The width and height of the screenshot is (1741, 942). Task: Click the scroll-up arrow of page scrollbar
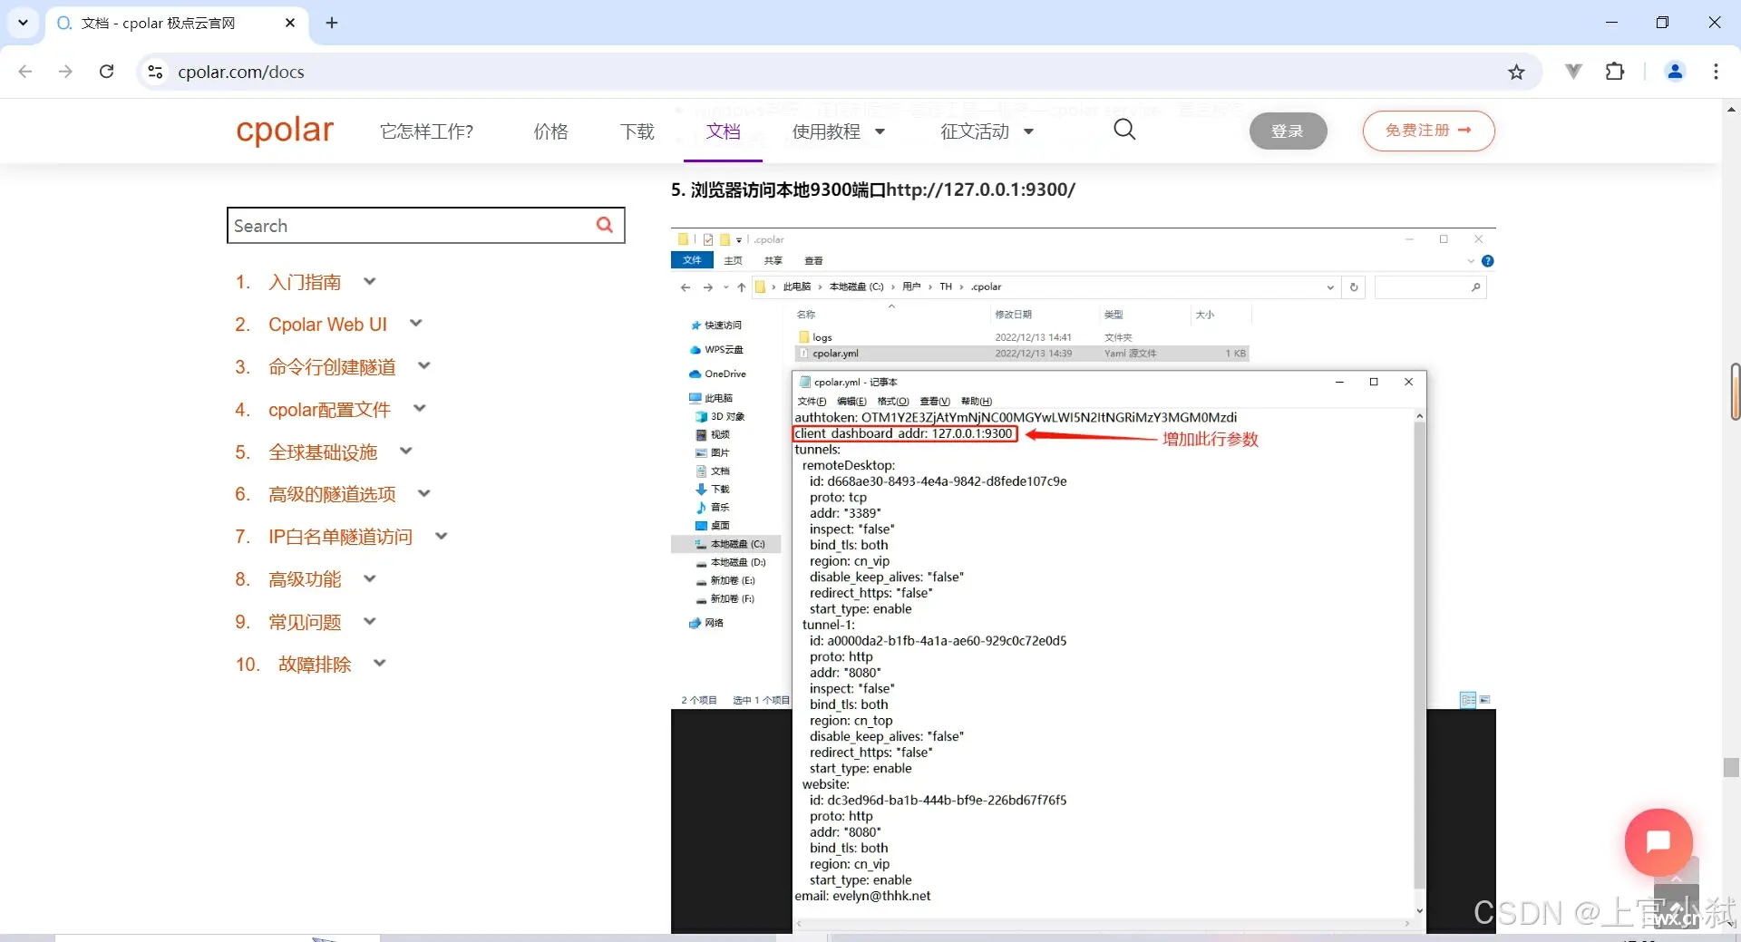(x=1731, y=109)
